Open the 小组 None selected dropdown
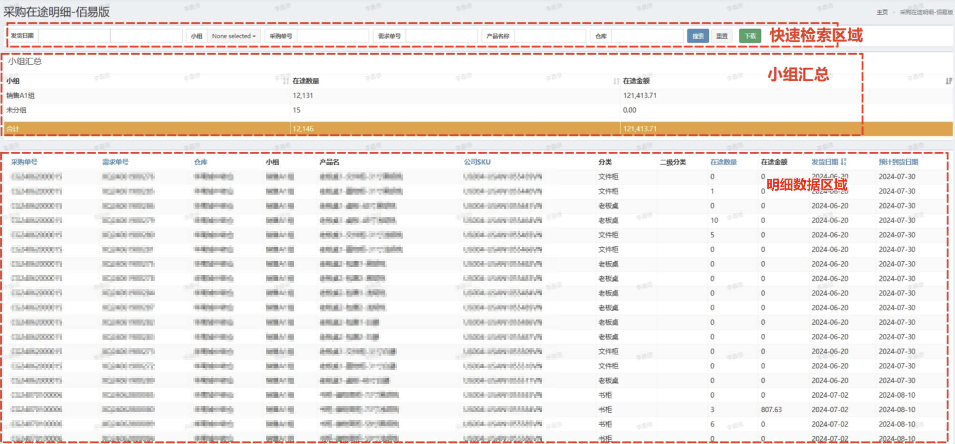 pyautogui.click(x=234, y=36)
